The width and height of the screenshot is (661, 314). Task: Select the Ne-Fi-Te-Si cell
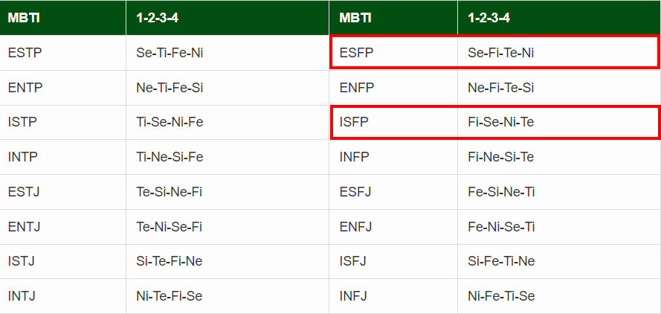(x=559, y=88)
